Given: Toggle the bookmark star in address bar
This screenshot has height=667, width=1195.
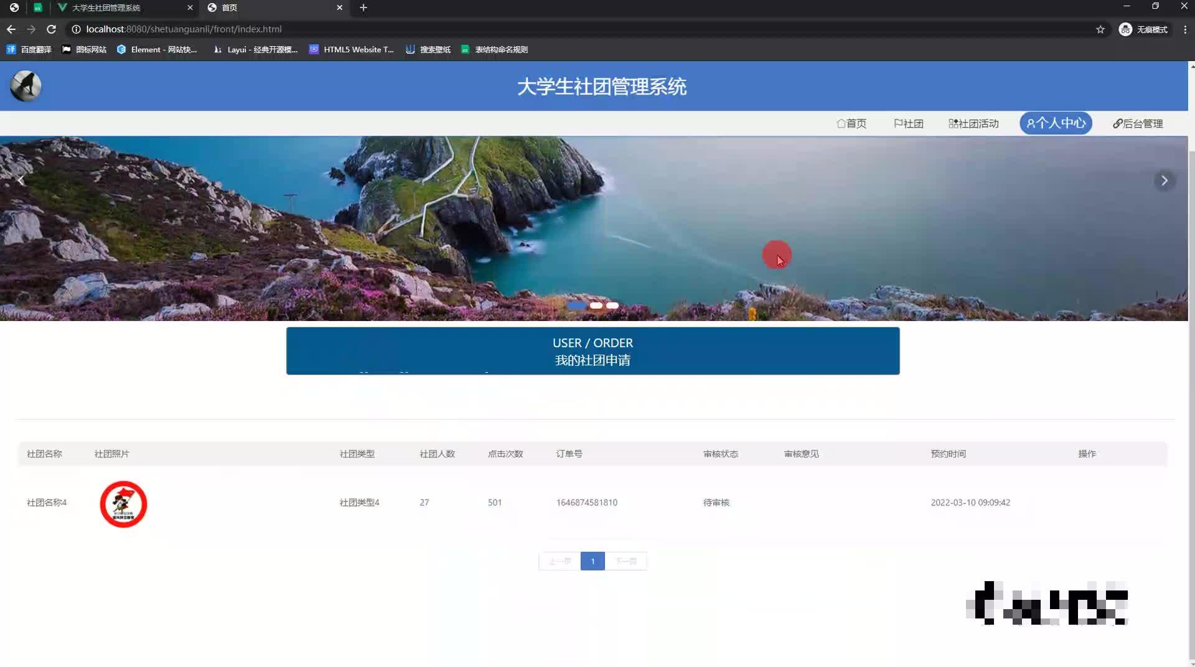Looking at the screenshot, I should coord(1101,29).
